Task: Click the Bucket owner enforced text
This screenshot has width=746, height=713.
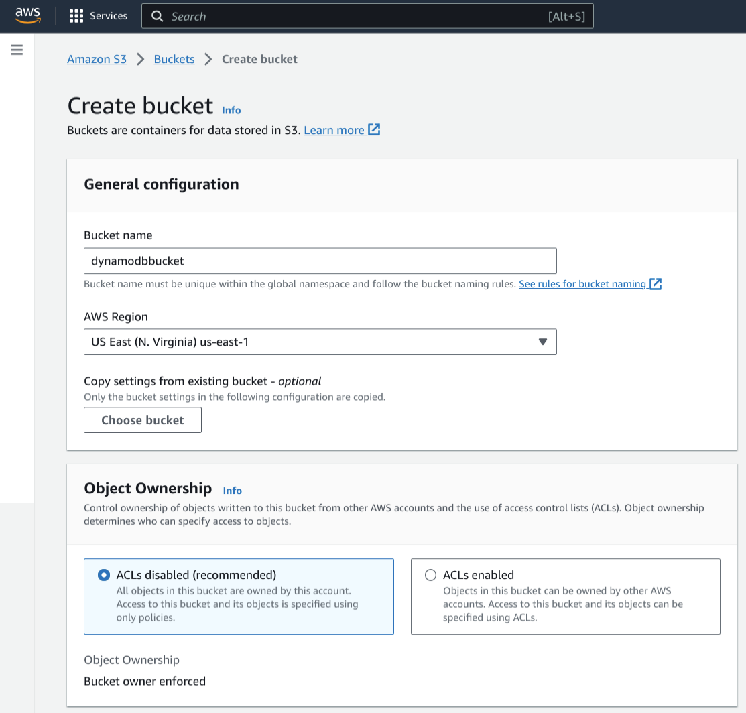Action: pos(145,681)
